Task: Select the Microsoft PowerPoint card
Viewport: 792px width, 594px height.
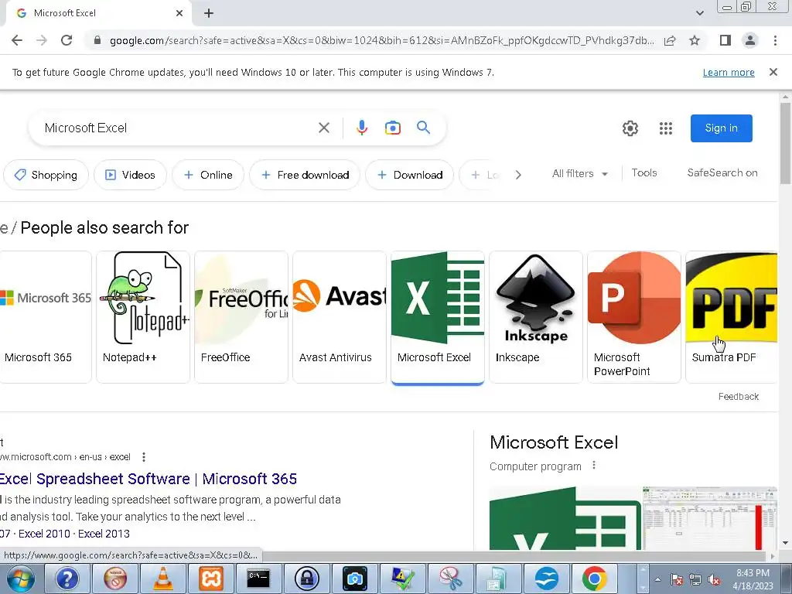Action: (634, 316)
